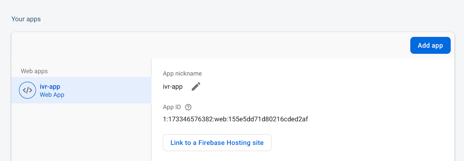Click the word Firebase in hosting link button
This screenshot has height=161, width=464.
click(211, 143)
